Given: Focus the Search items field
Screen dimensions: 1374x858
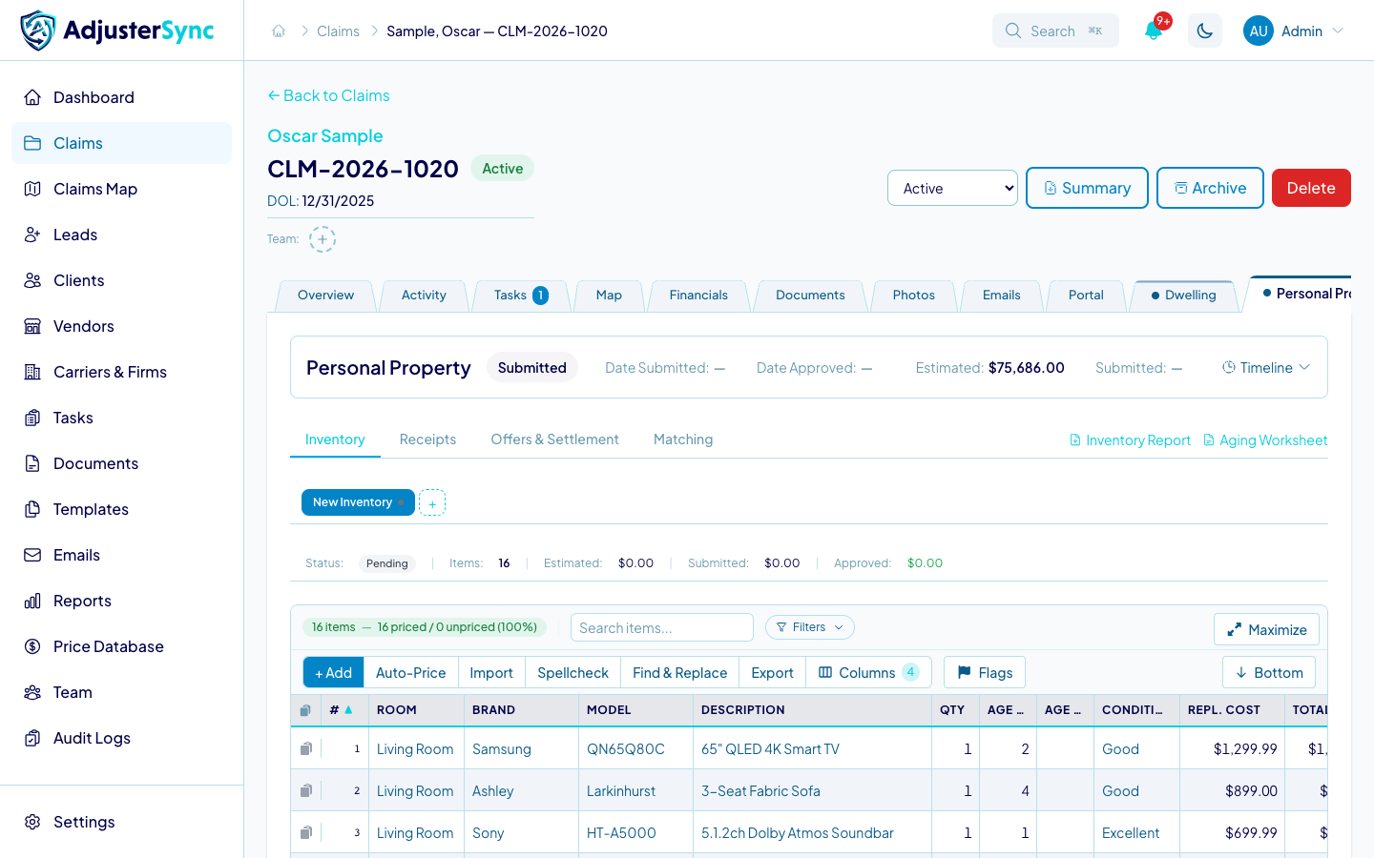Looking at the screenshot, I should (x=662, y=627).
